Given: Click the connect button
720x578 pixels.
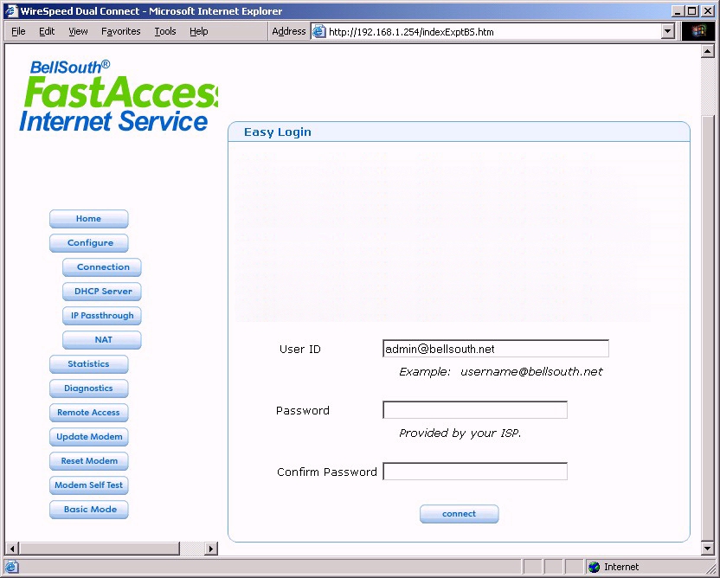Looking at the screenshot, I should click(x=460, y=514).
